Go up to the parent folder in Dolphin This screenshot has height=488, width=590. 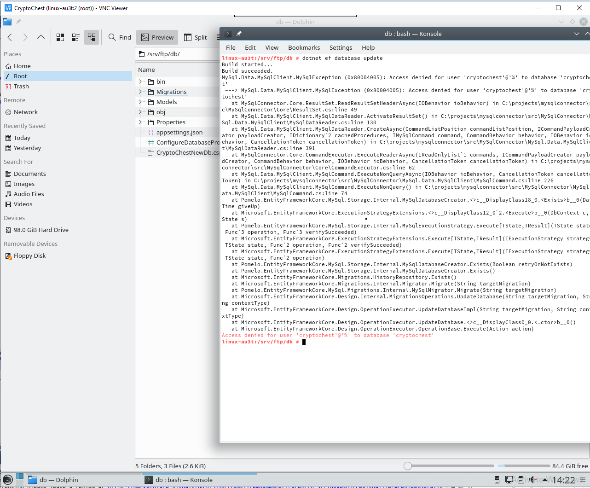click(41, 37)
